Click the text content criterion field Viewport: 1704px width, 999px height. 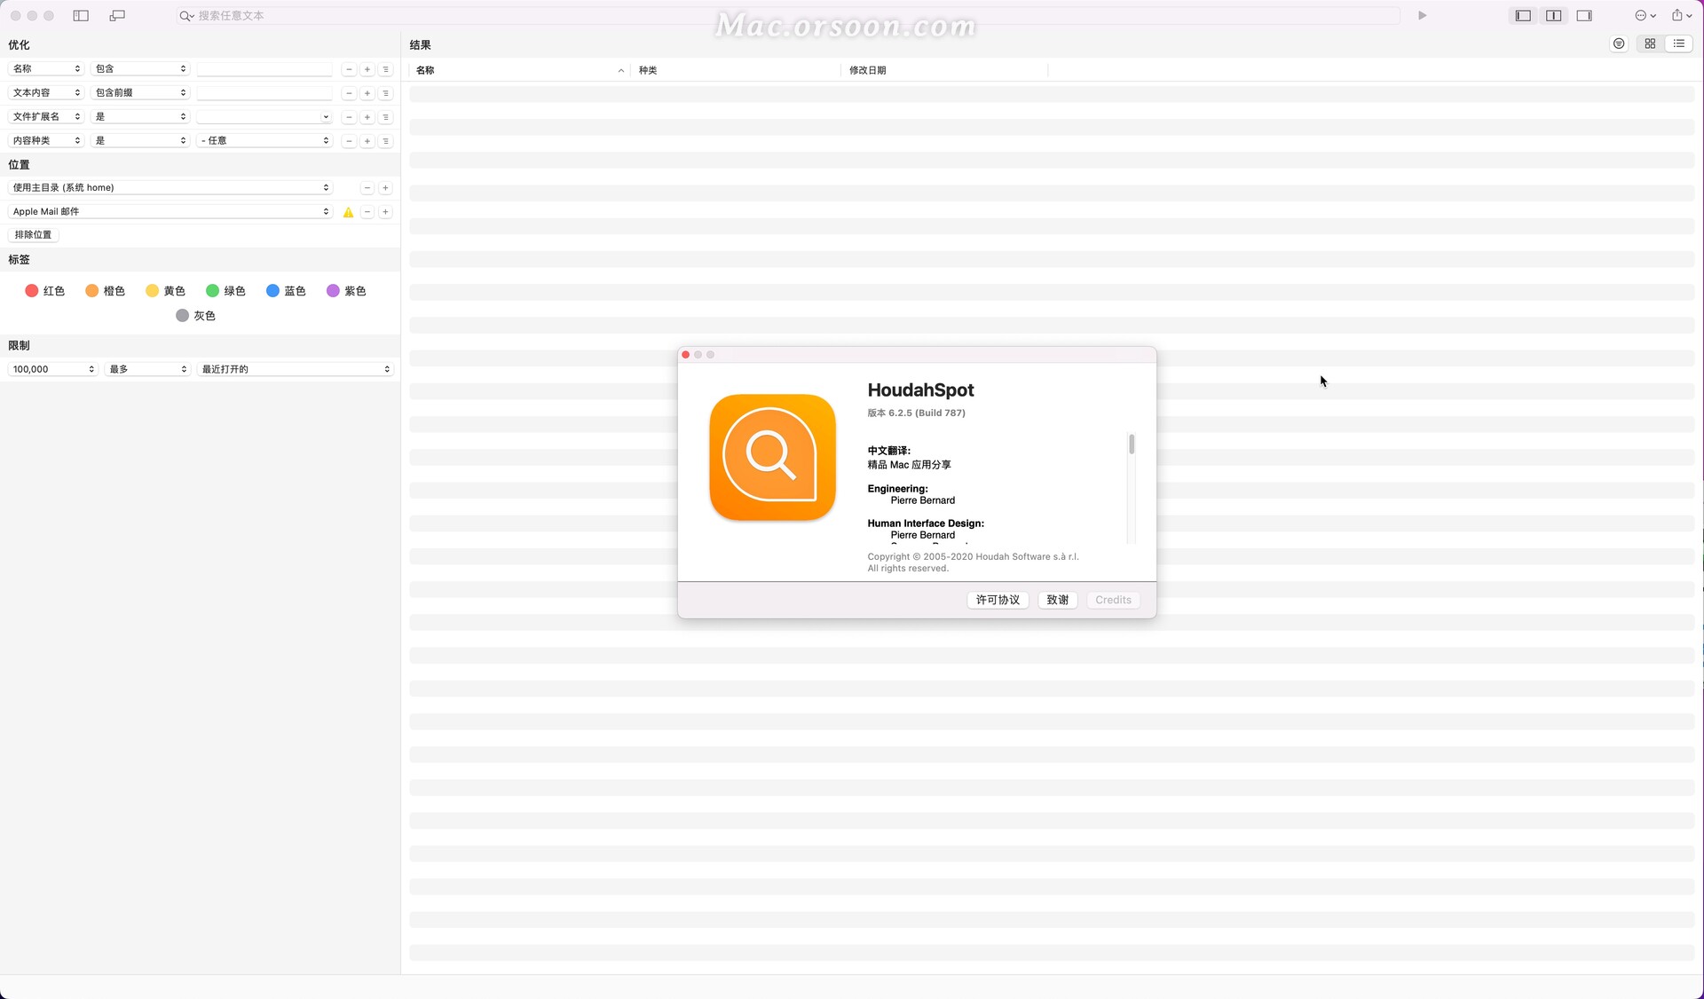(264, 93)
